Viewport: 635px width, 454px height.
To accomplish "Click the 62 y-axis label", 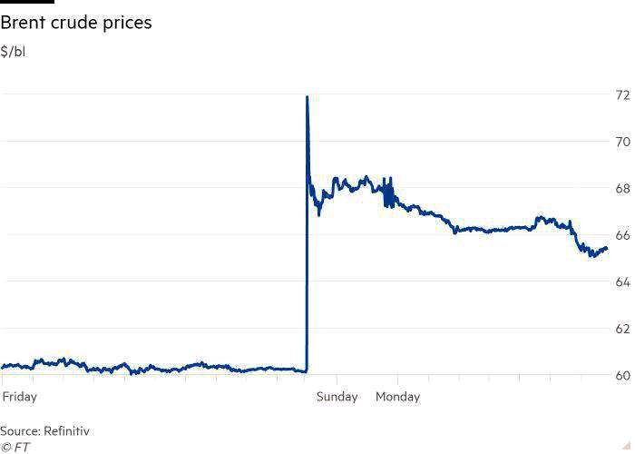I will [623, 329].
